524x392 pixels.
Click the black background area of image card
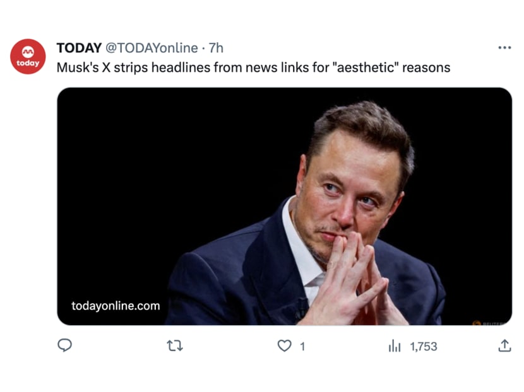pyautogui.click(x=158, y=164)
